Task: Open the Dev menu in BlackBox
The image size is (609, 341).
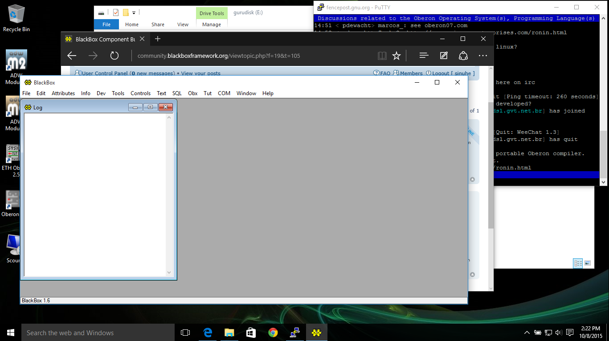Action: pos(101,93)
